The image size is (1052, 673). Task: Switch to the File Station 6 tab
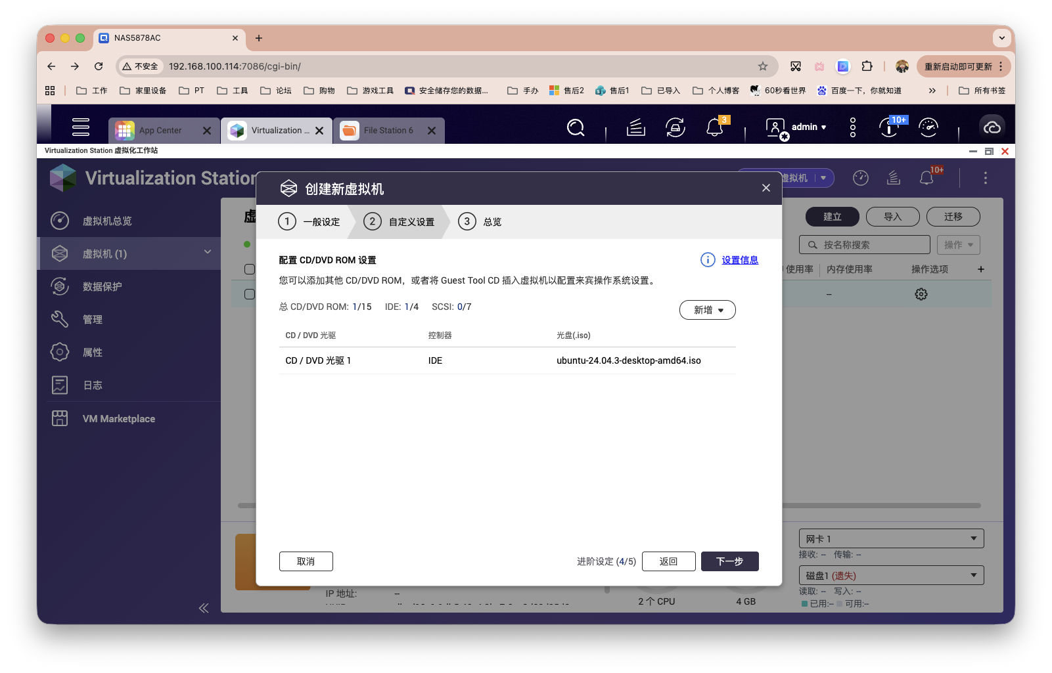pyautogui.click(x=389, y=130)
